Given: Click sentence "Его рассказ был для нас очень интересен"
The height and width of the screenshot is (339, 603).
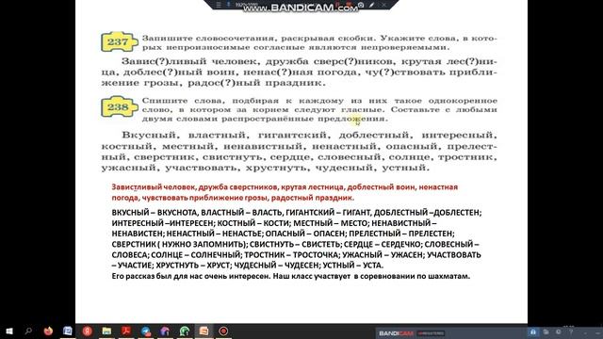Looking at the screenshot, I should (x=190, y=276).
